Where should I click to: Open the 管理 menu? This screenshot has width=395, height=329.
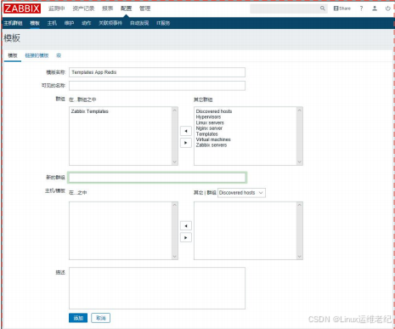click(144, 9)
